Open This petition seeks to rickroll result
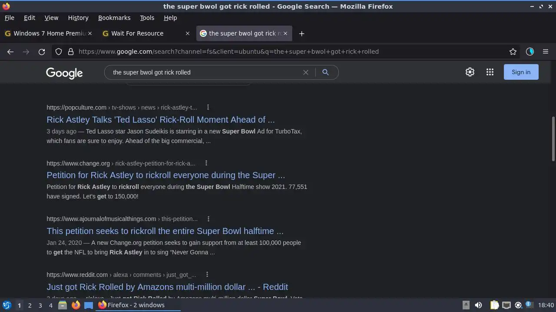556x312 pixels. (x=165, y=231)
